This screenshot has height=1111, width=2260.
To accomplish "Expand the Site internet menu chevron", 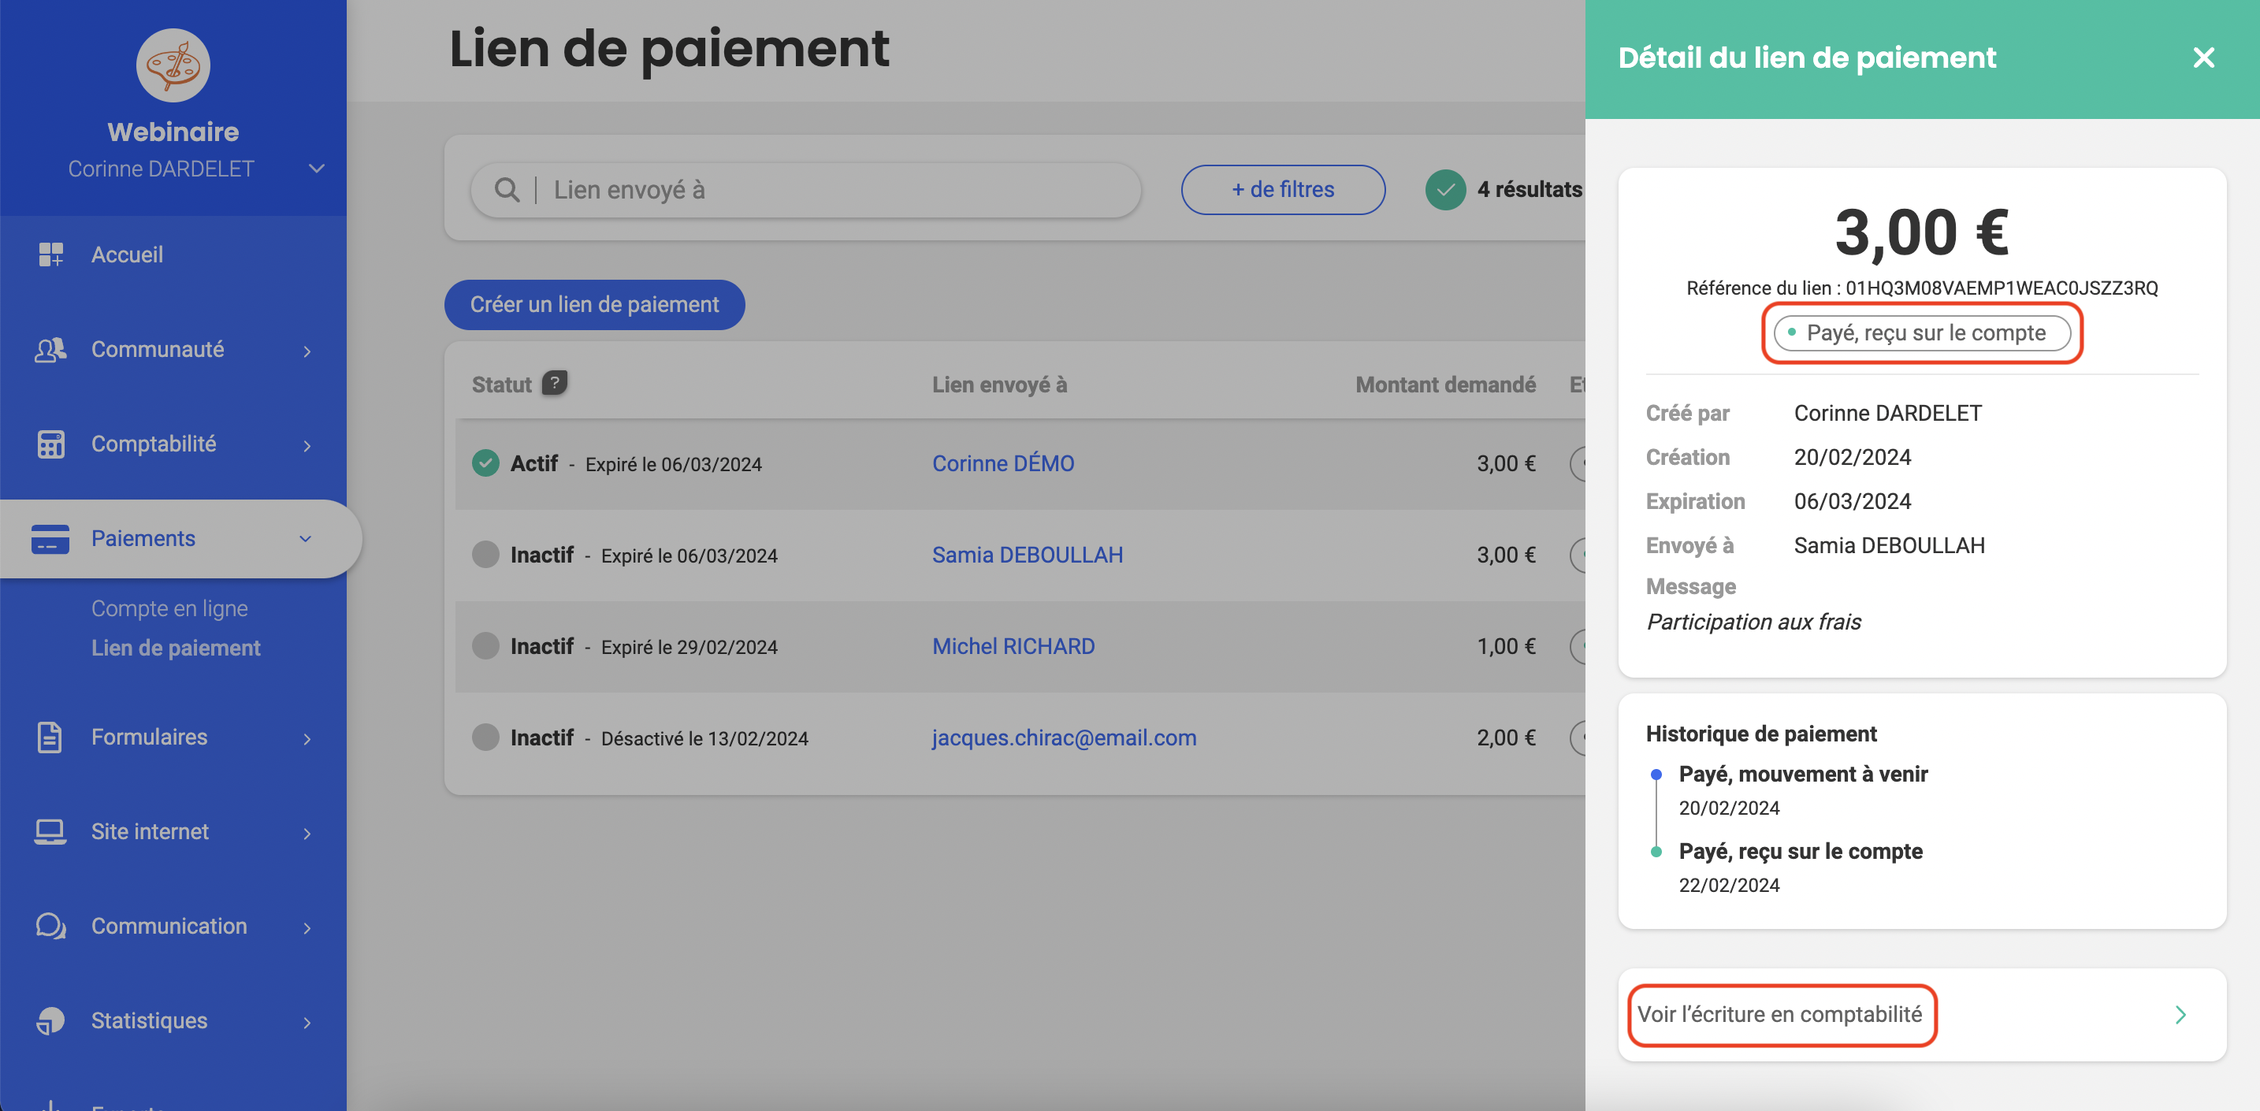I will 307,833.
